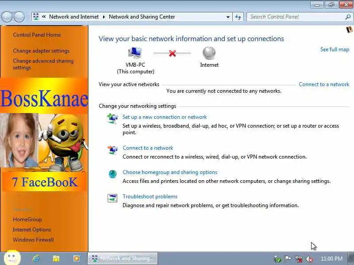Go to Control Panel Home

(37, 35)
